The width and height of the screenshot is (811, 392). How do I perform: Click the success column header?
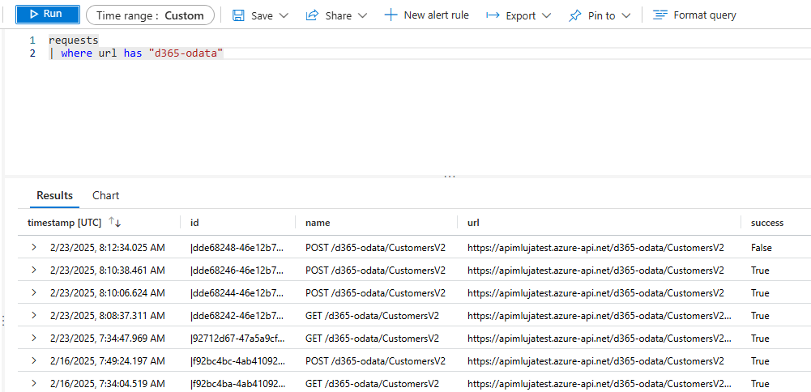(766, 222)
